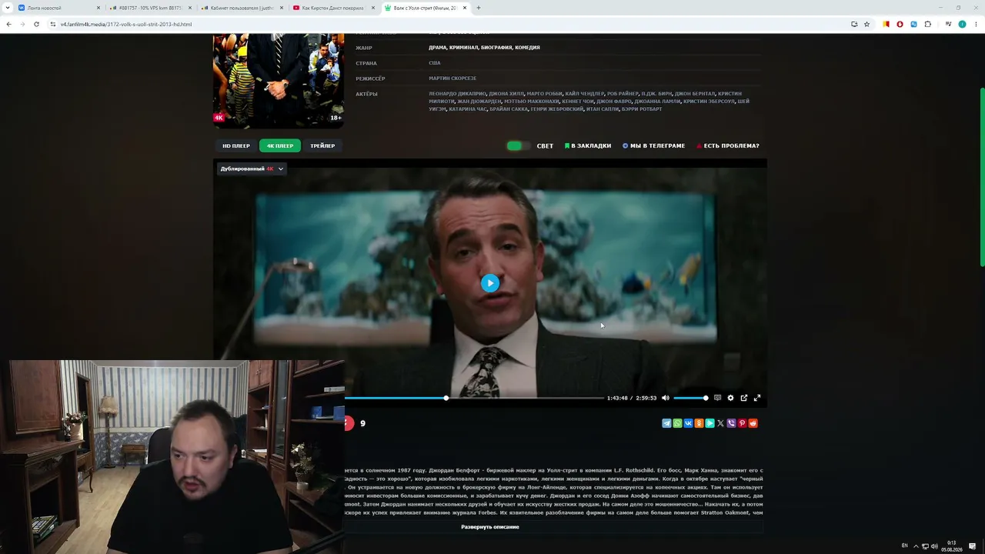Share the film via Reddit icon
The image size is (985, 554).
(753, 423)
